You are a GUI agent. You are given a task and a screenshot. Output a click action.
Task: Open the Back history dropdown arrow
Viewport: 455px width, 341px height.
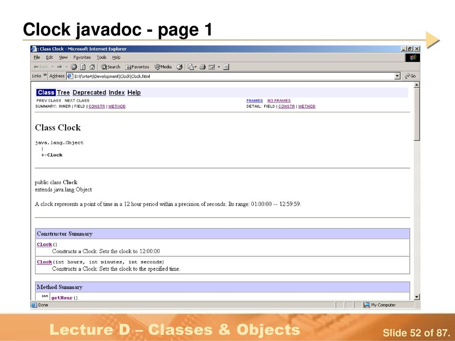[x=52, y=67]
